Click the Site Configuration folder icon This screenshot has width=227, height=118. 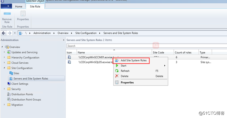click(x=9, y=68)
